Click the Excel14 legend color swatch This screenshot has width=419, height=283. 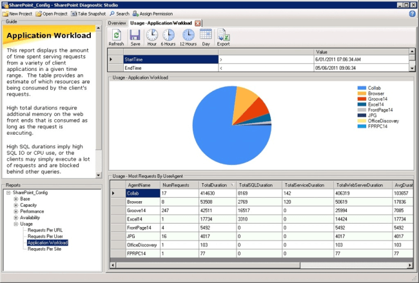[x=362, y=104]
